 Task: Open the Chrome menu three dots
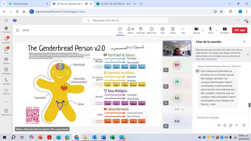[x=247, y=11]
